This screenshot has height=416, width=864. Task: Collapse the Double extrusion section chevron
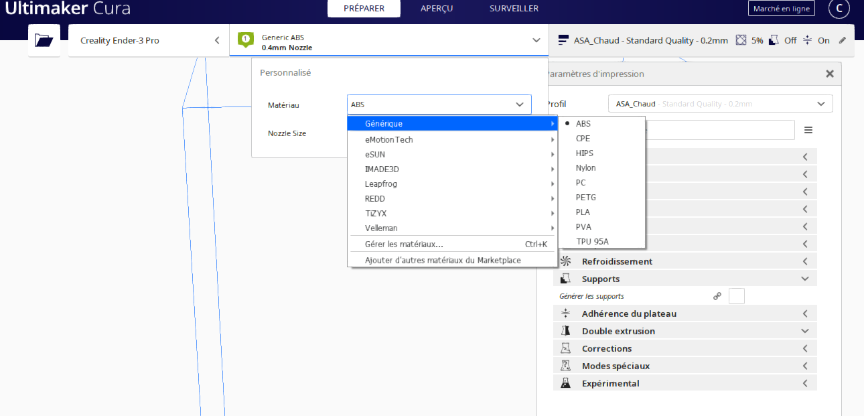click(805, 331)
